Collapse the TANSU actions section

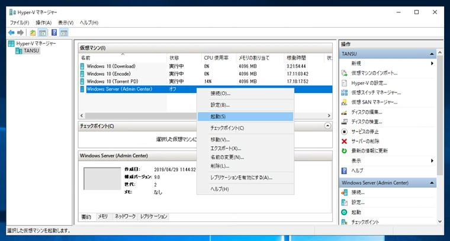432,54
